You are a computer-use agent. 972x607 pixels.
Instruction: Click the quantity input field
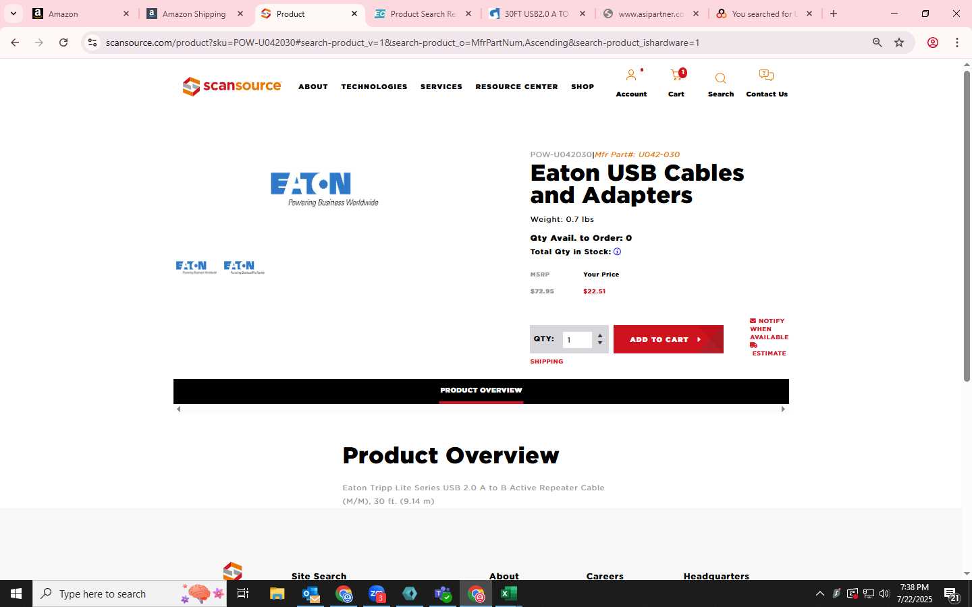click(577, 340)
